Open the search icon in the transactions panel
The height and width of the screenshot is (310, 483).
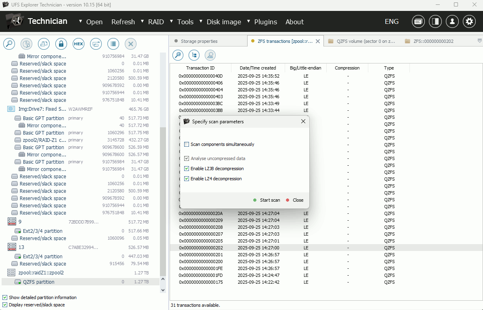point(178,55)
